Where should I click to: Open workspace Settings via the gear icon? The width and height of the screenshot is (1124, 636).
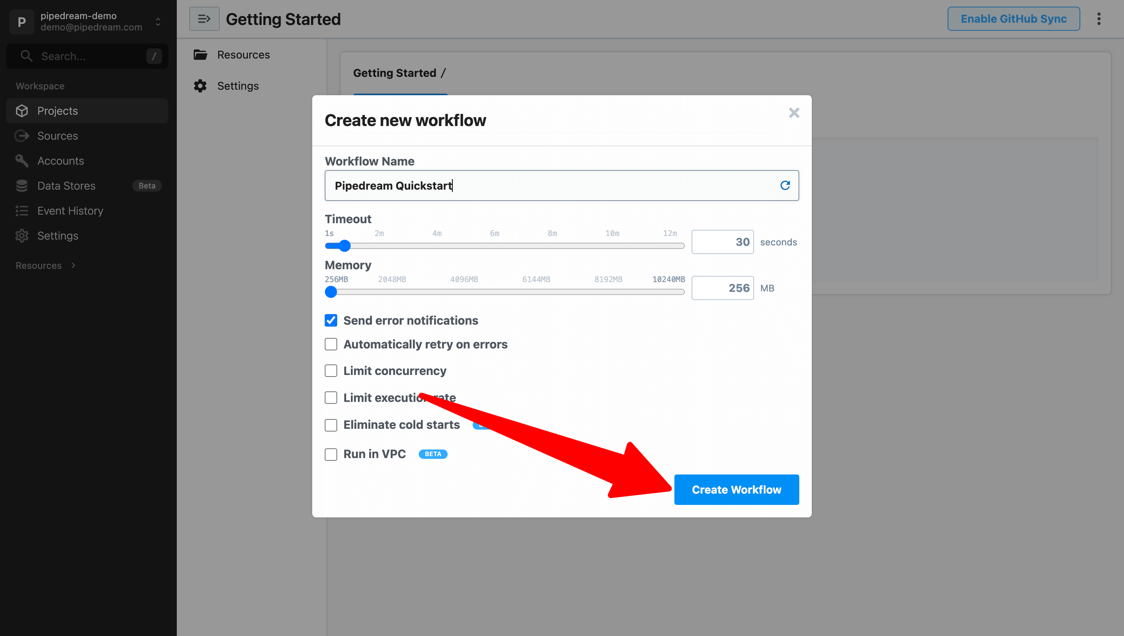(x=22, y=235)
